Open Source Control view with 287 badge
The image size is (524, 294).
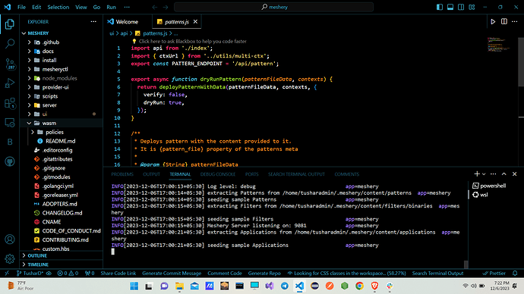pyautogui.click(x=10, y=64)
